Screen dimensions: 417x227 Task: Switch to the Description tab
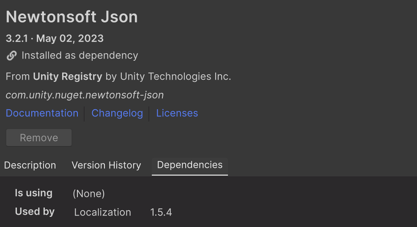coord(30,165)
